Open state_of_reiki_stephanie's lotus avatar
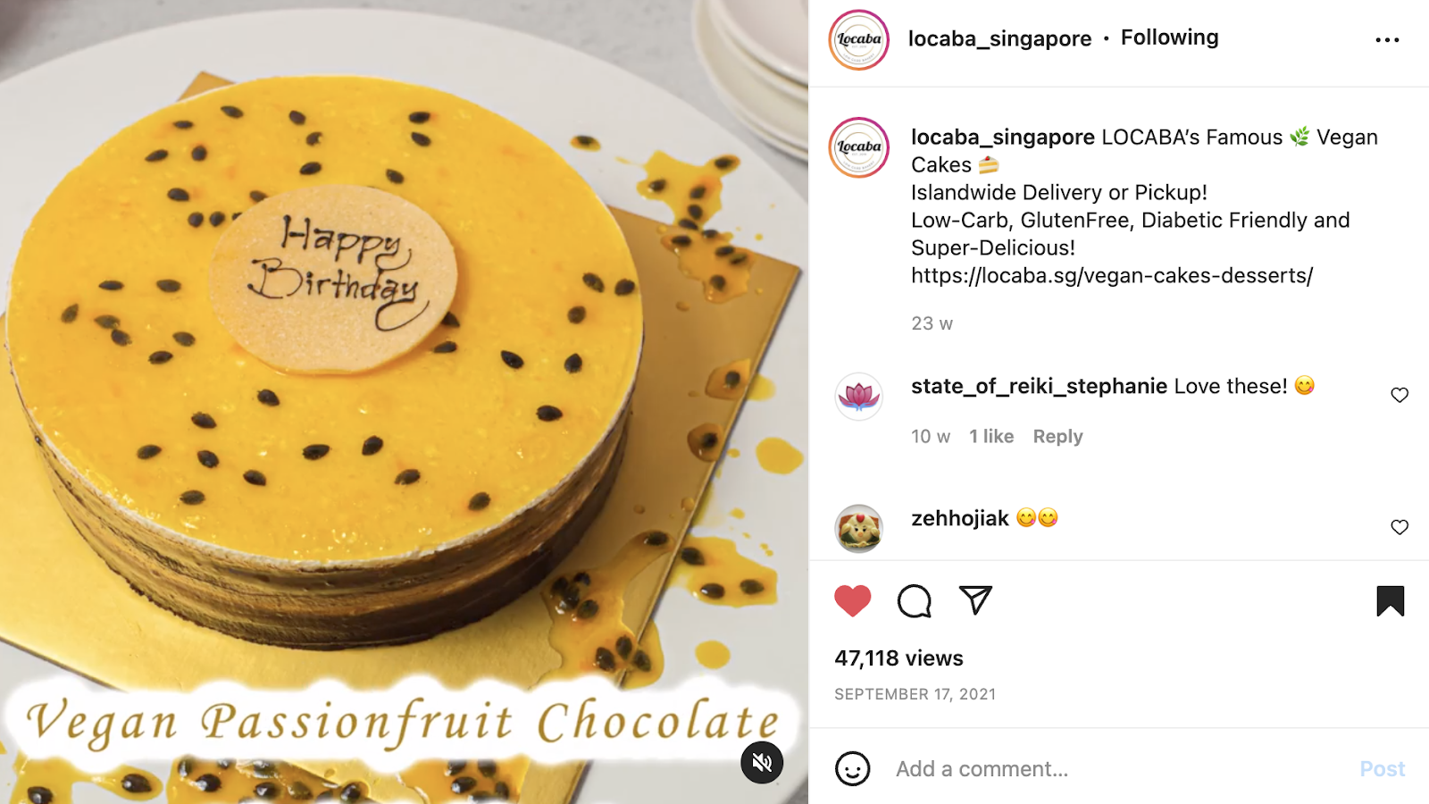 pyautogui.click(x=858, y=396)
